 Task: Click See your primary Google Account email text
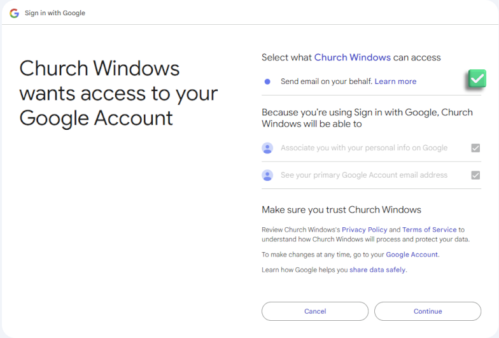pyautogui.click(x=364, y=175)
